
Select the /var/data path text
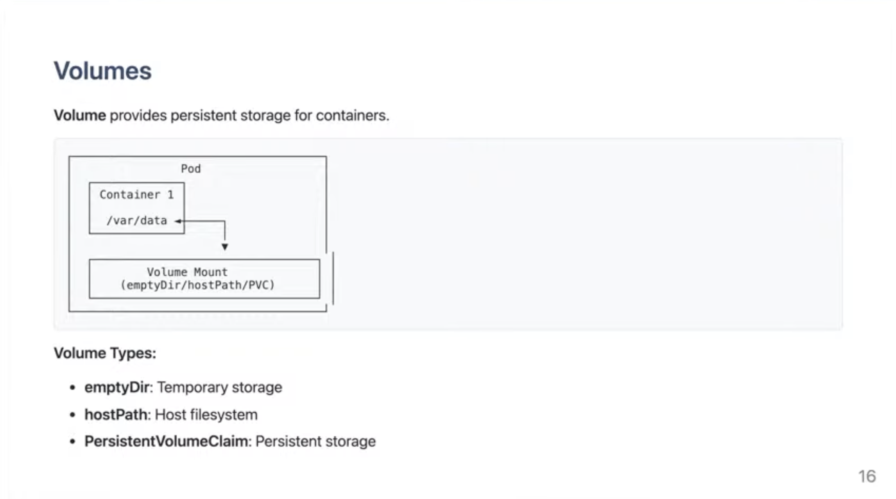(136, 221)
